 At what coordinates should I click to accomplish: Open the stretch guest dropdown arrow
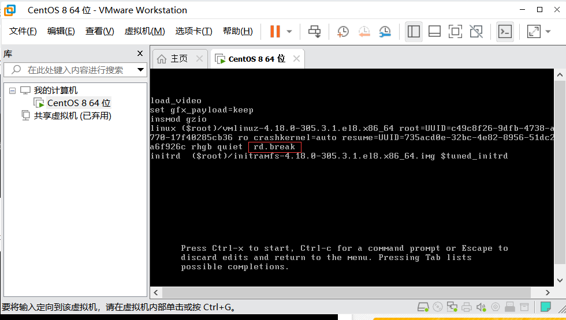548,32
